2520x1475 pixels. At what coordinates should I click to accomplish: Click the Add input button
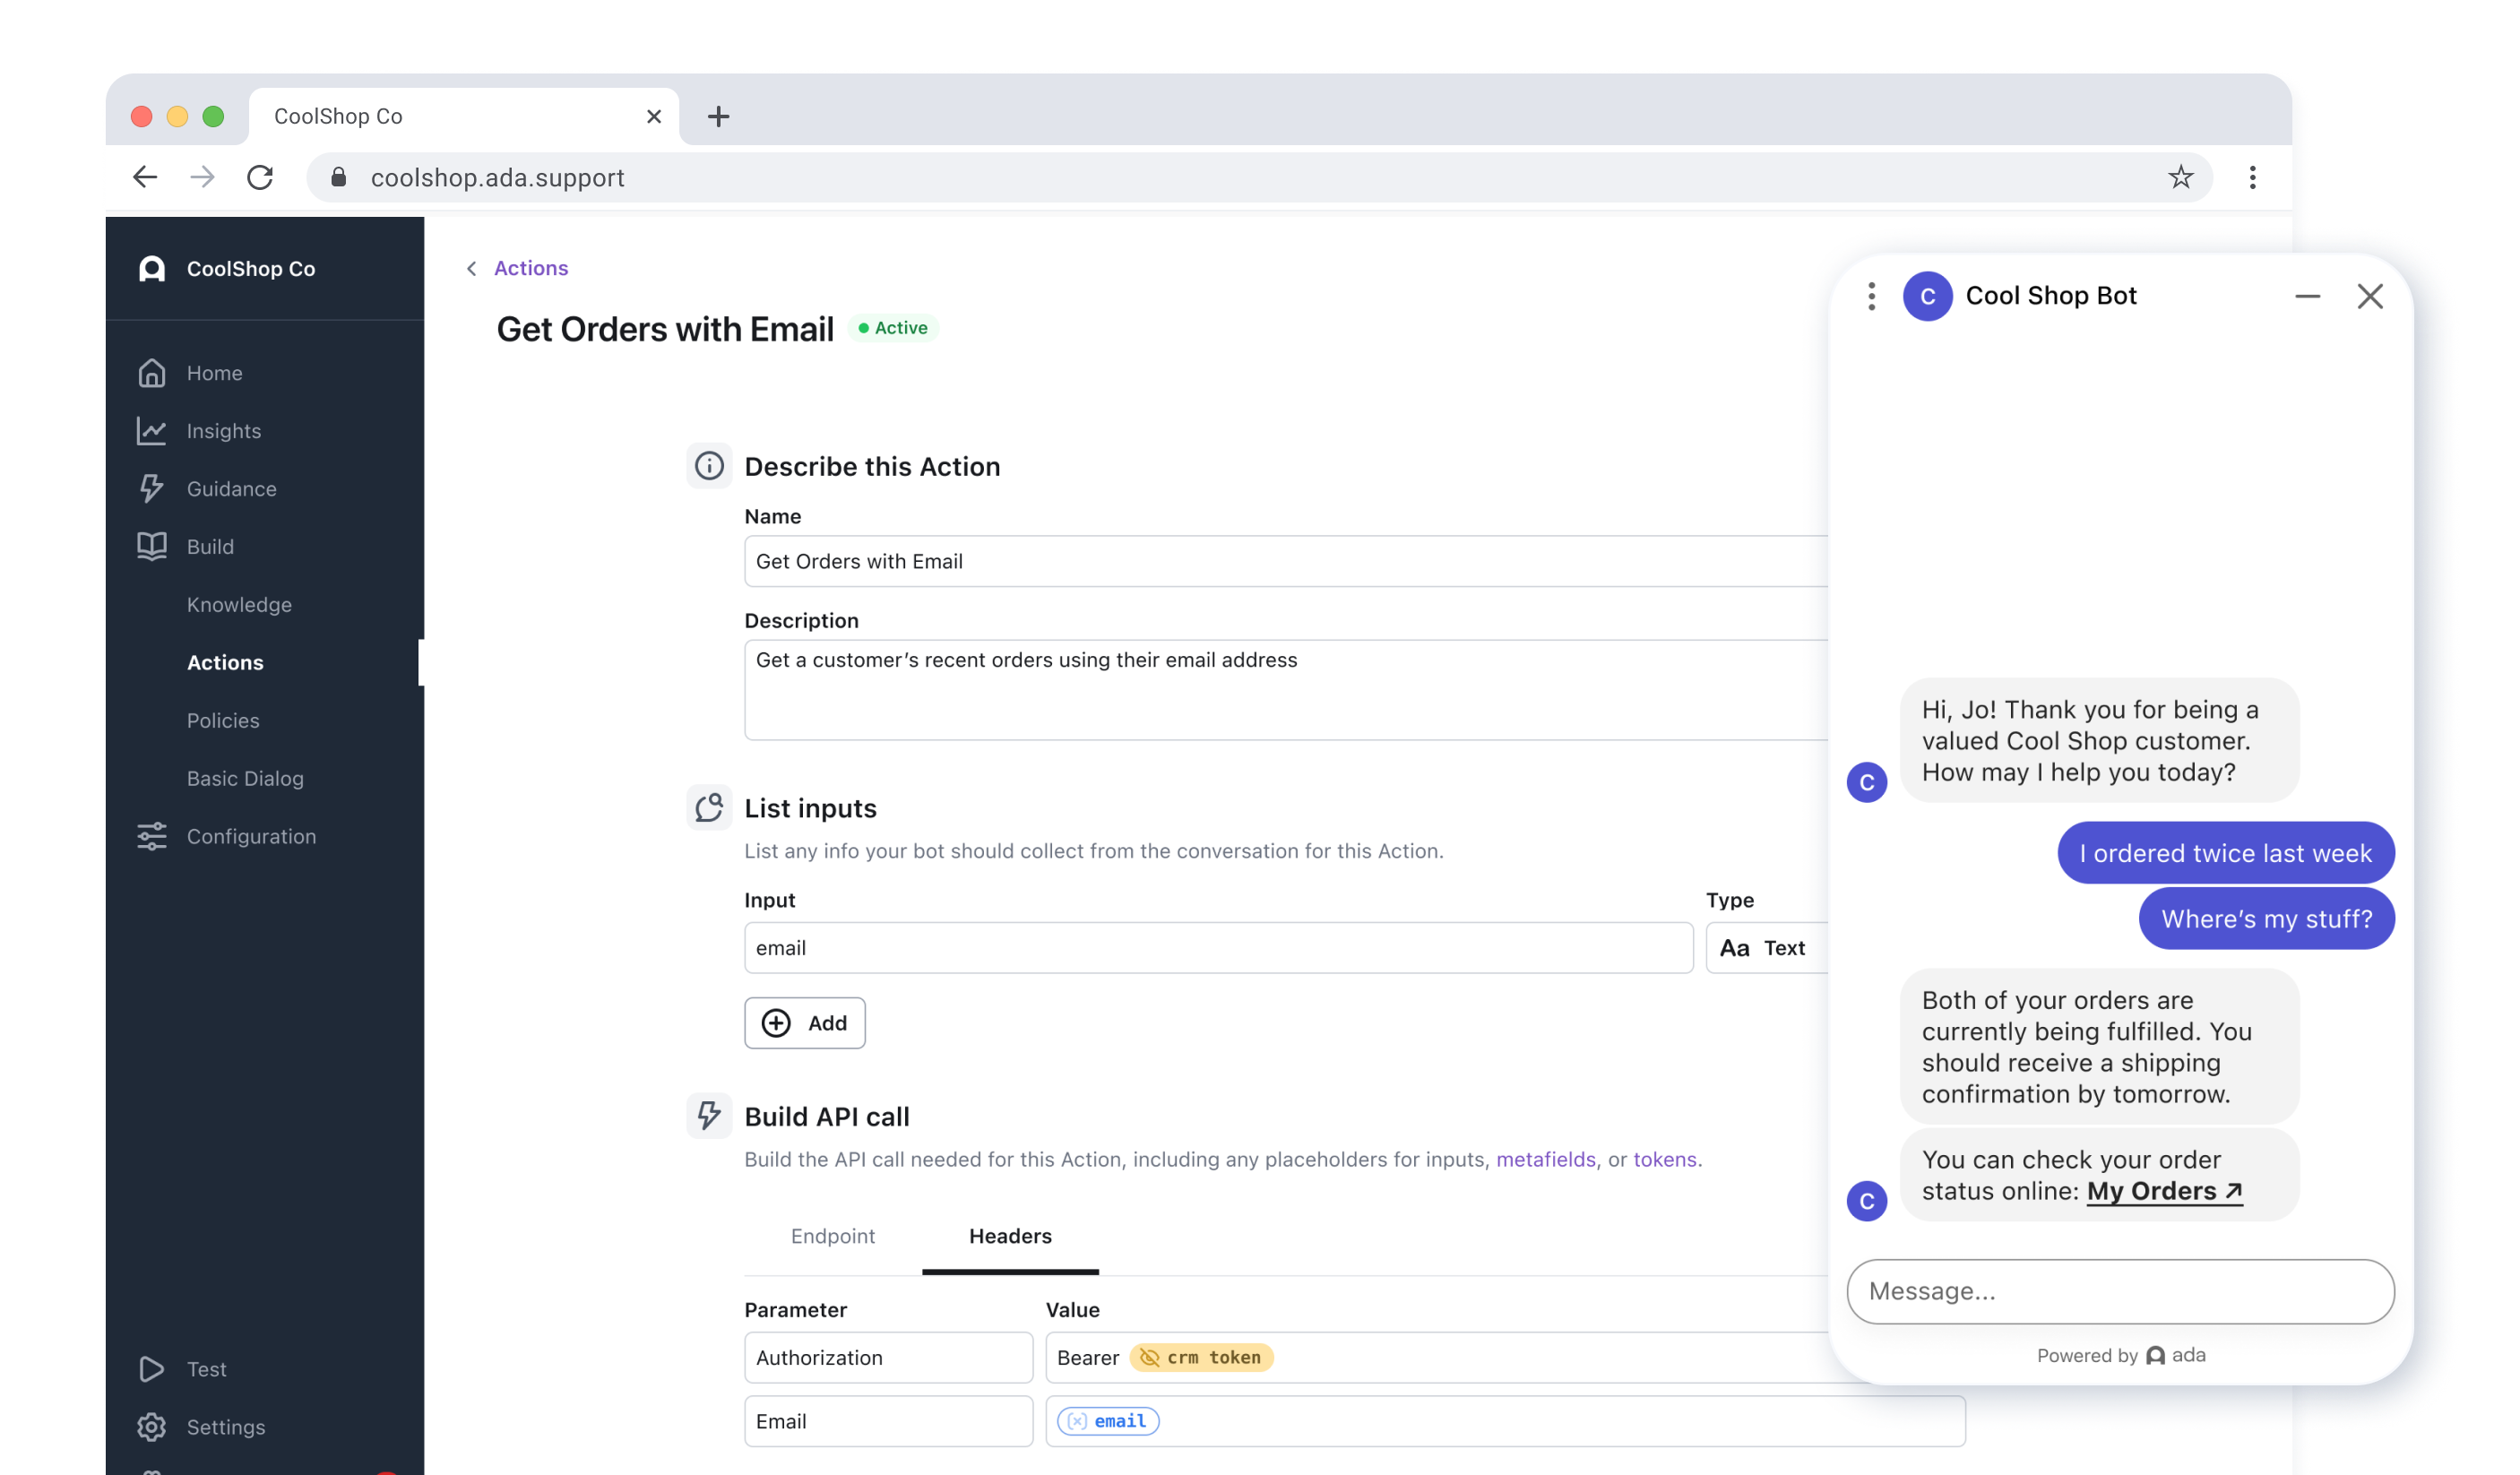[805, 1023]
